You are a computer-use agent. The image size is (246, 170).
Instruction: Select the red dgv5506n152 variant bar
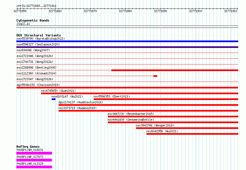(127, 88)
